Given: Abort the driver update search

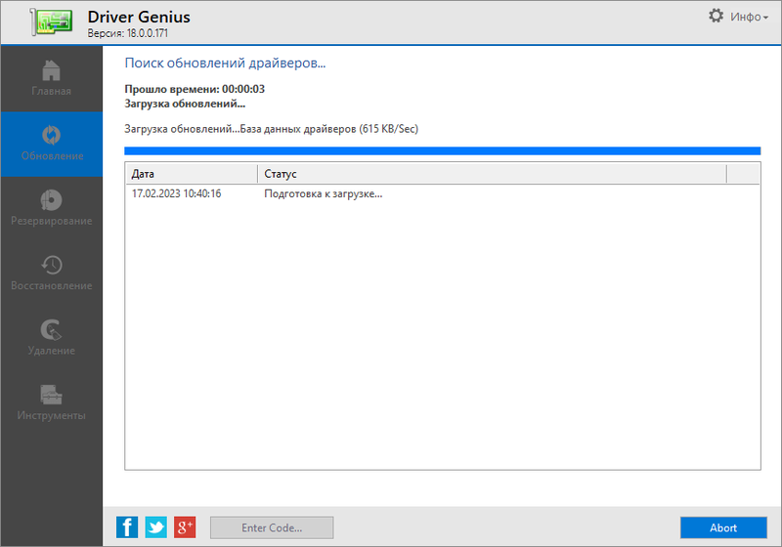Looking at the screenshot, I should click(x=723, y=527).
